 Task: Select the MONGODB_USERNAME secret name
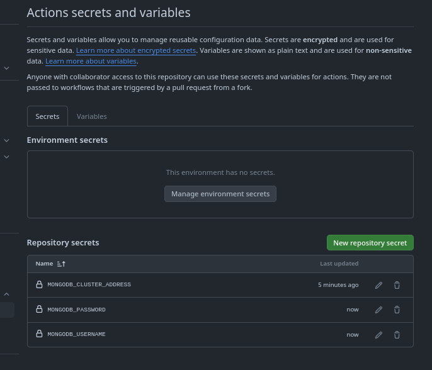point(76,335)
